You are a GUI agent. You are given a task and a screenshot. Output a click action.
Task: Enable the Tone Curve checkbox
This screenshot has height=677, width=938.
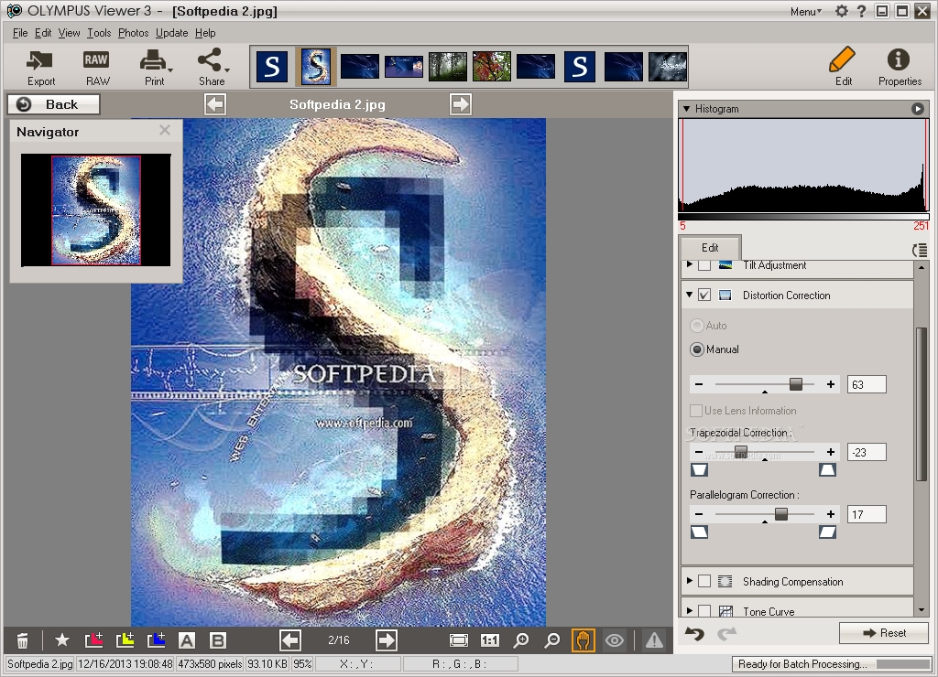(x=704, y=611)
